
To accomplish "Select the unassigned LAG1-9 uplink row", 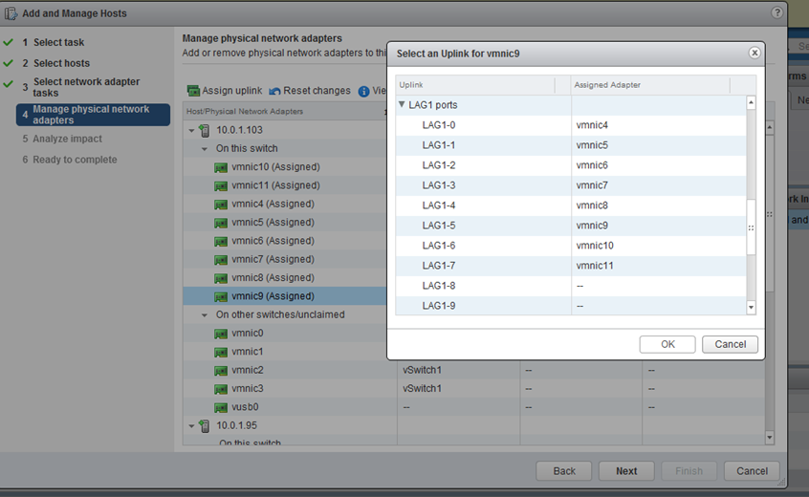I will point(571,306).
